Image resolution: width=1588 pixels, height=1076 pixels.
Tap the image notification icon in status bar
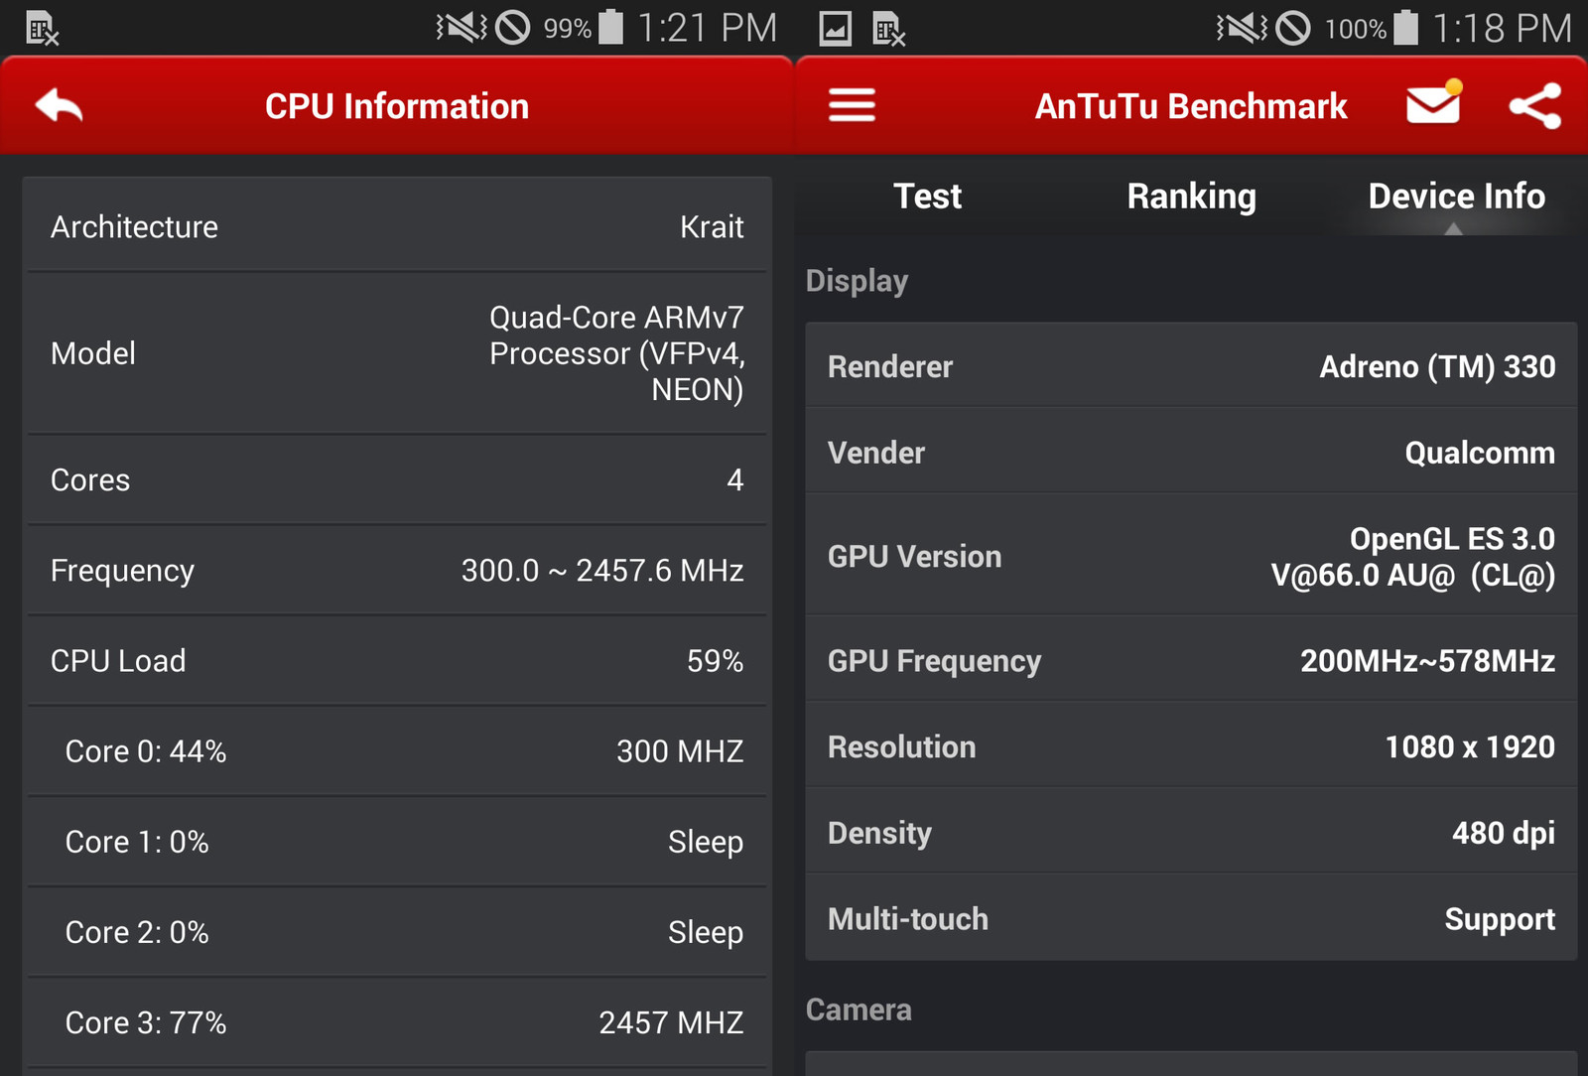click(x=835, y=29)
